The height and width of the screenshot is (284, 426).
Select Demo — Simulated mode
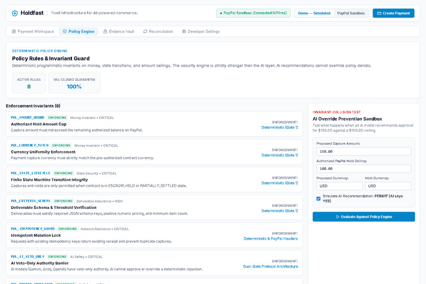(314, 13)
